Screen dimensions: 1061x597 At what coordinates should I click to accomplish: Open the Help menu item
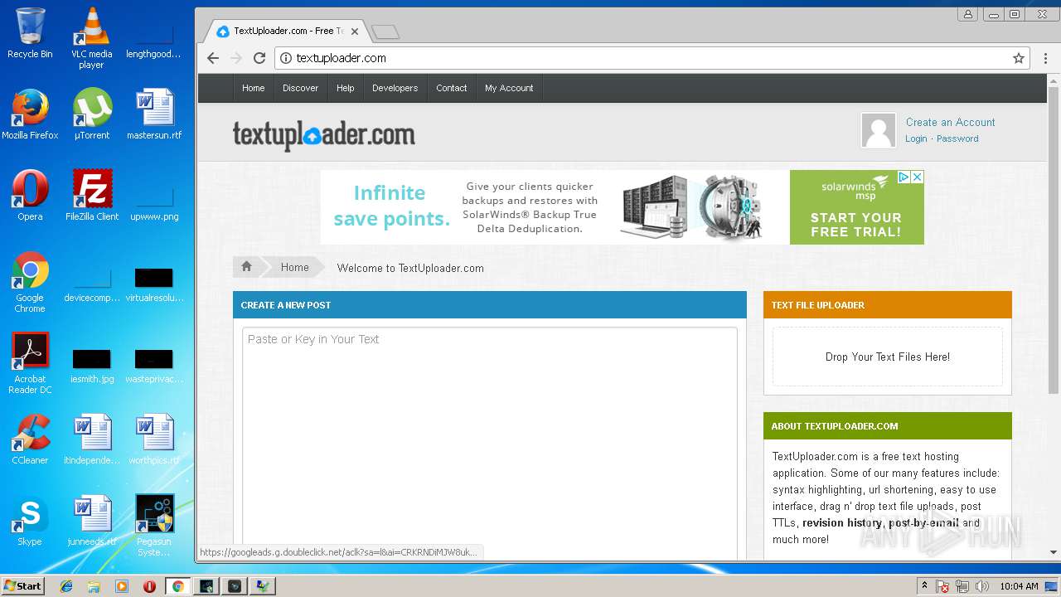[x=346, y=88]
